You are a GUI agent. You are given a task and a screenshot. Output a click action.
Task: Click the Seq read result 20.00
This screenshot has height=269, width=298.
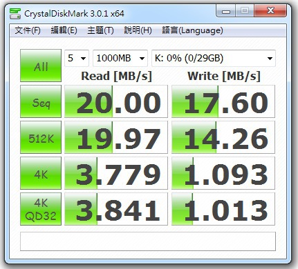(116, 101)
